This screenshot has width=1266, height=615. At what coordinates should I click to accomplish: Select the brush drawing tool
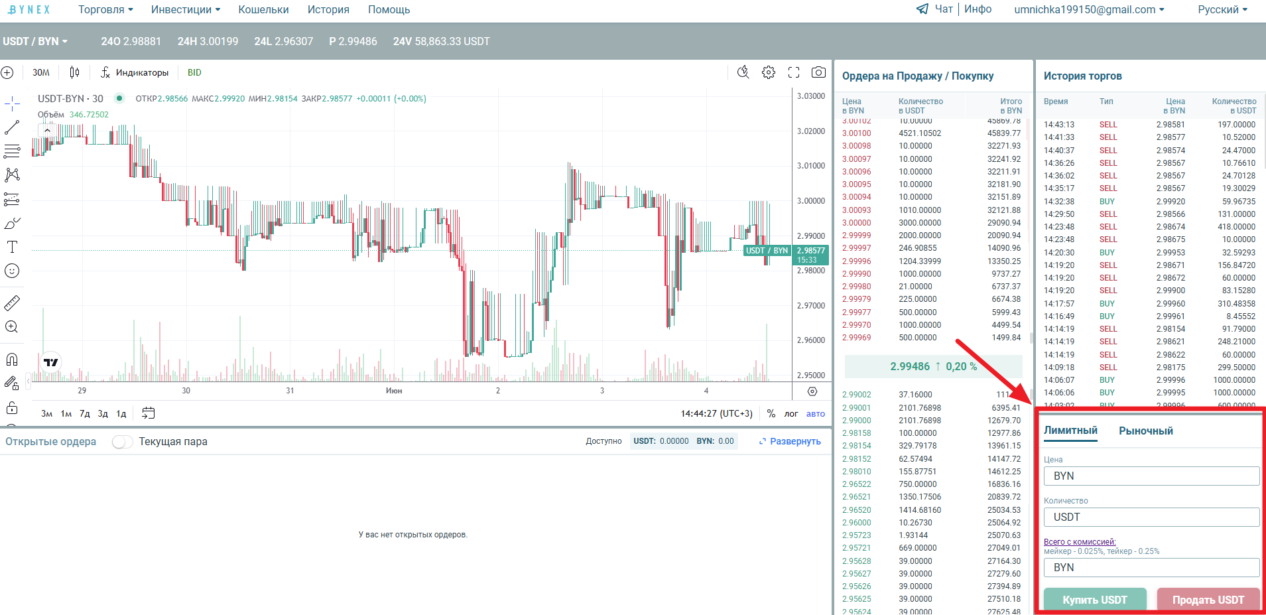12,223
